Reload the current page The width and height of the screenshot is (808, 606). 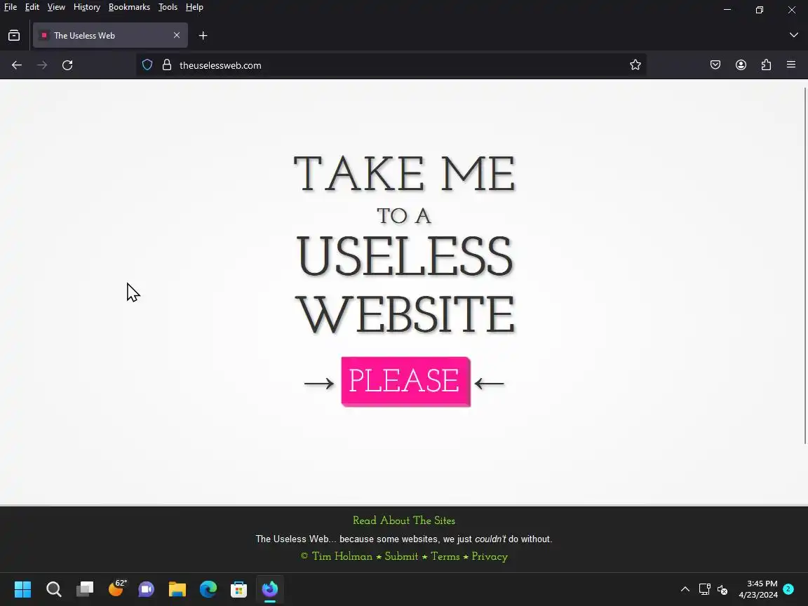67,65
